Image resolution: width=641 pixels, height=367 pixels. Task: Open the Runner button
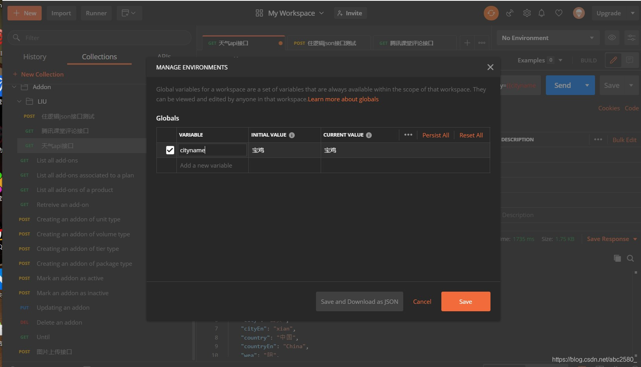coord(96,13)
